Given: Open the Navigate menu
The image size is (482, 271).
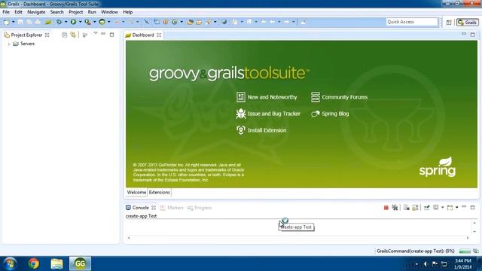Looking at the screenshot, I should [x=36, y=12].
